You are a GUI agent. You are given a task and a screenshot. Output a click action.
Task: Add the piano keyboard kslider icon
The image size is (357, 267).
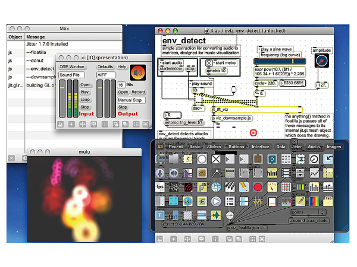(230, 187)
